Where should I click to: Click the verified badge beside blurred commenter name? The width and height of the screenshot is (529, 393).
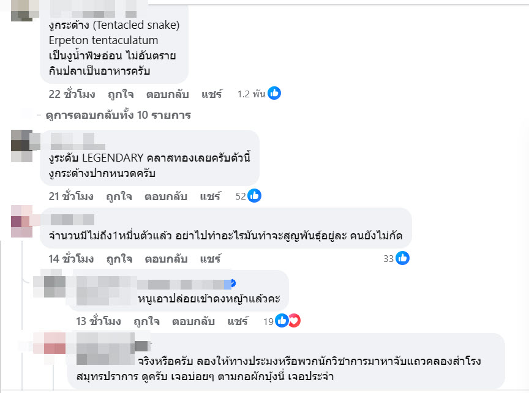click(231, 283)
